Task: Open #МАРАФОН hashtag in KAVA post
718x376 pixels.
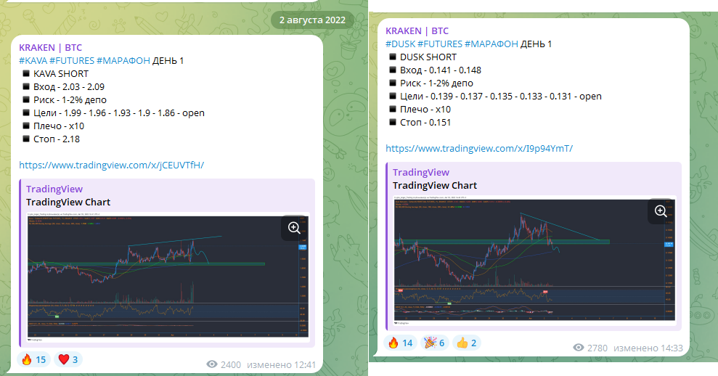Action: coord(123,60)
